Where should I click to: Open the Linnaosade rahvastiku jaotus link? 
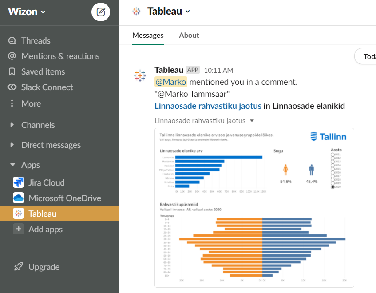(x=208, y=106)
